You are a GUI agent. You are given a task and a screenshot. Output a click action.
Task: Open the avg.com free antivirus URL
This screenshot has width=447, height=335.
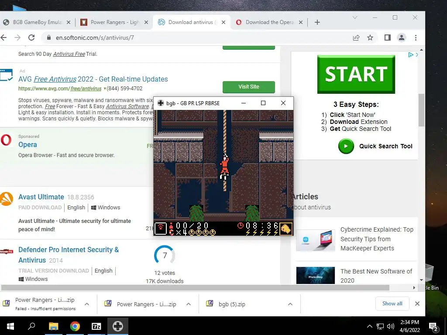(x=60, y=89)
